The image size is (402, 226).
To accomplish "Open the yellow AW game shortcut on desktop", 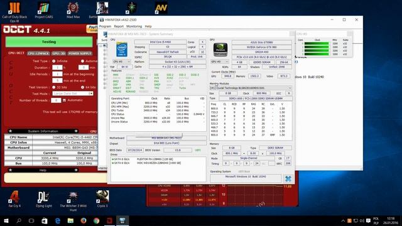I will coord(161,8).
